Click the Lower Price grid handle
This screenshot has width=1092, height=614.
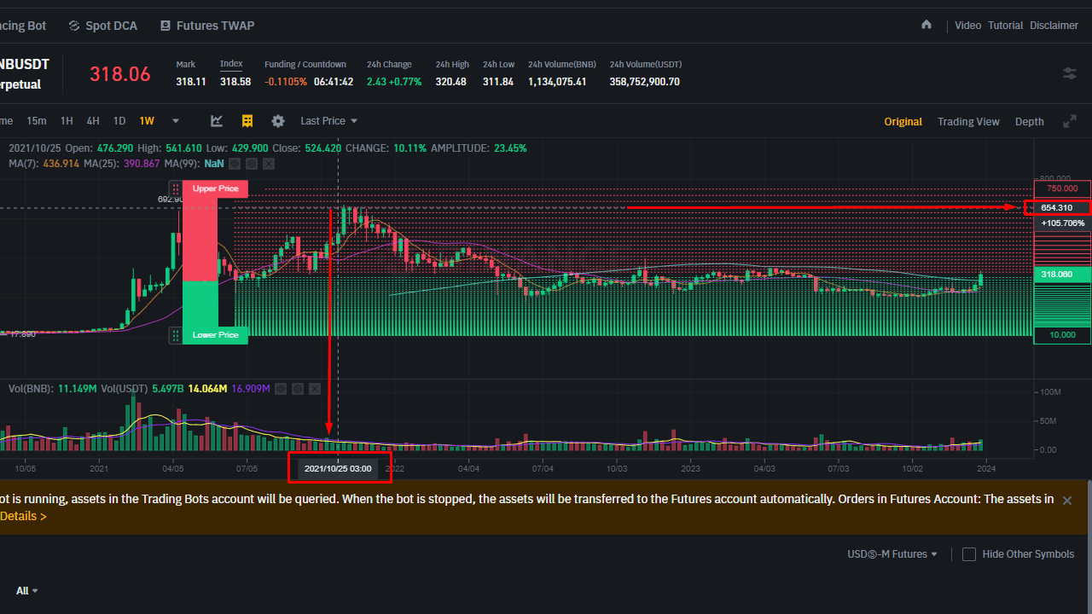click(215, 335)
